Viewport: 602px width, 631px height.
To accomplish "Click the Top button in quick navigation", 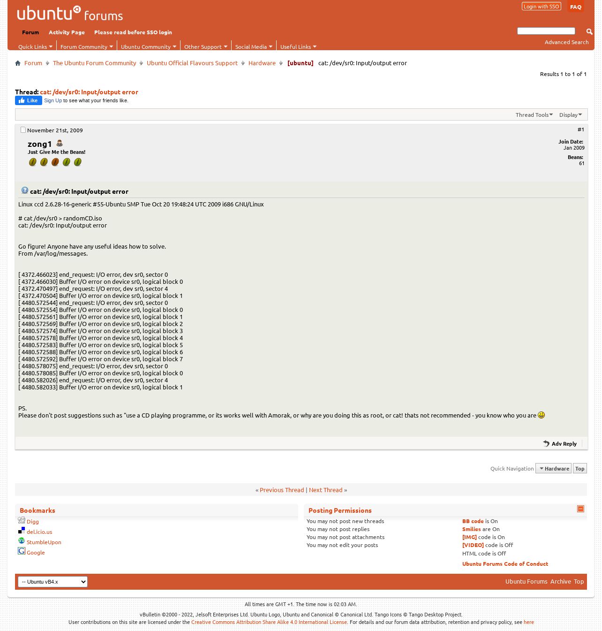I will (580, 468).
